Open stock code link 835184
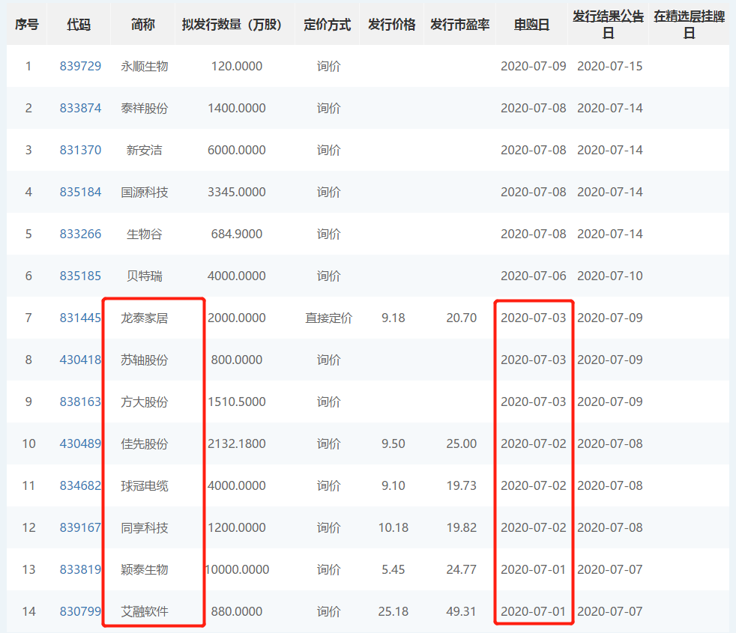 pos(80,193)
